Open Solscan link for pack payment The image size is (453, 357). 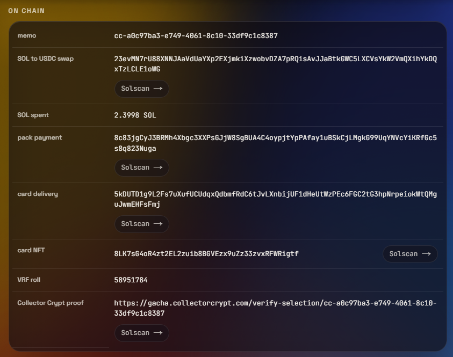coord(141,167)
